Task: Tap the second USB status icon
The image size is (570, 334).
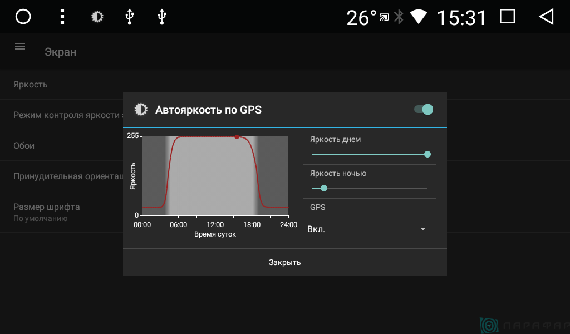Action: [x=161, y=17]
